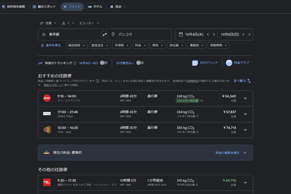
Task: Open the 乗継地 connecting airports filter
Action: (x=197, y=45)
